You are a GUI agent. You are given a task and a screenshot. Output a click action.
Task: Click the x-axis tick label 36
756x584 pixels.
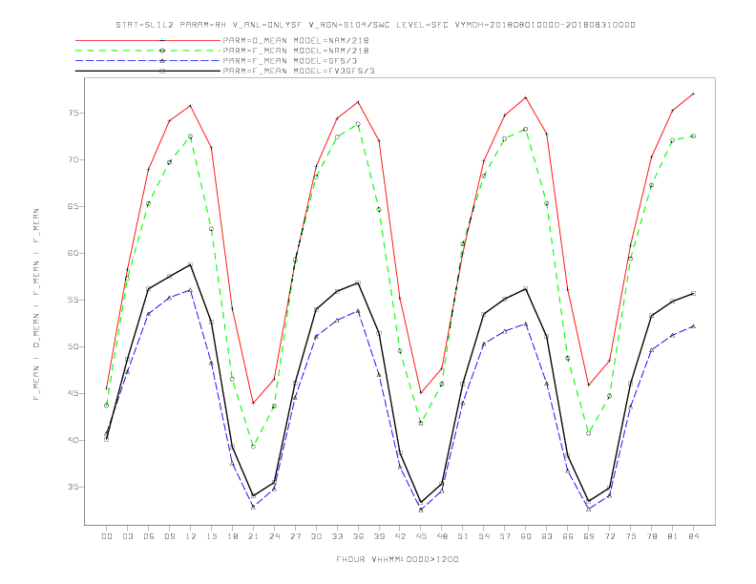358,536
